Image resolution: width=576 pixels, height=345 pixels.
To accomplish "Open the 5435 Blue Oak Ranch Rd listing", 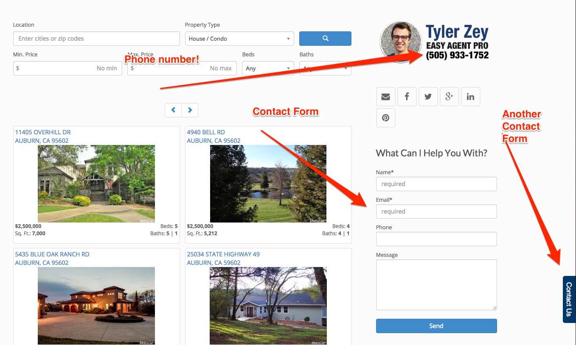I will coord(52,259).
